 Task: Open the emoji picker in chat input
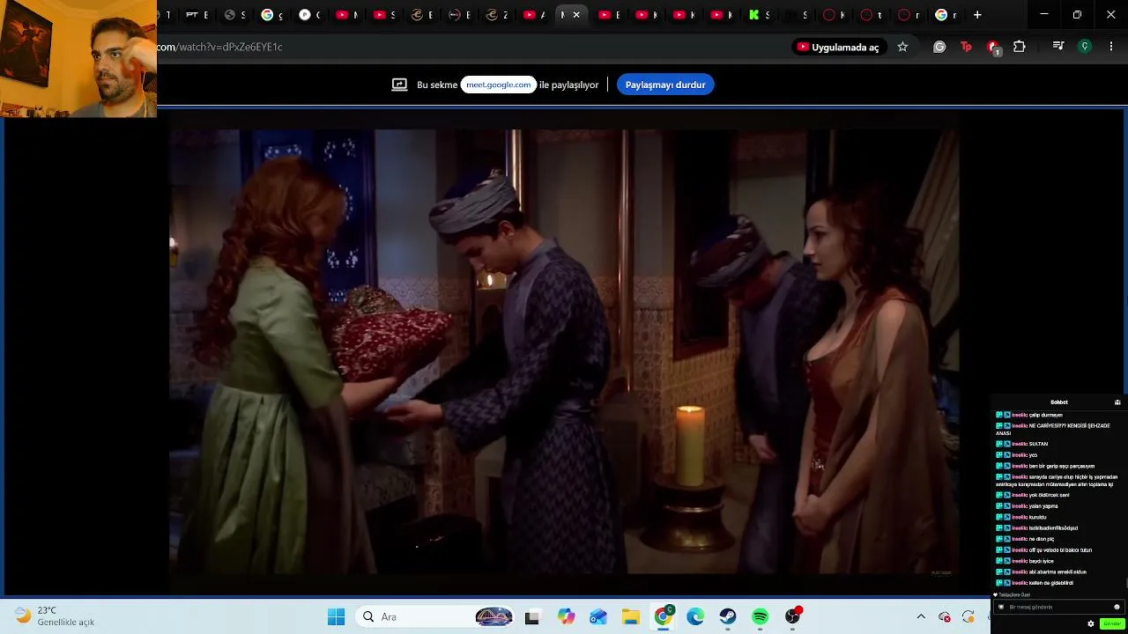(1117, 607)
